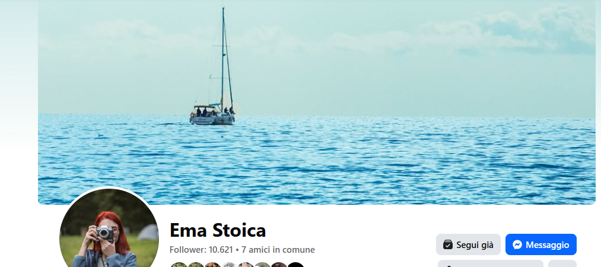Click the camera in the profile photo

coord(104,233)
